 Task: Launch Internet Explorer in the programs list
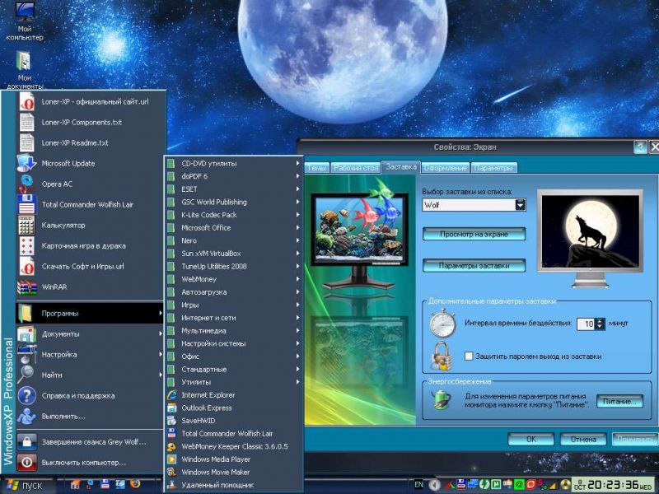(x=208, y=395)
